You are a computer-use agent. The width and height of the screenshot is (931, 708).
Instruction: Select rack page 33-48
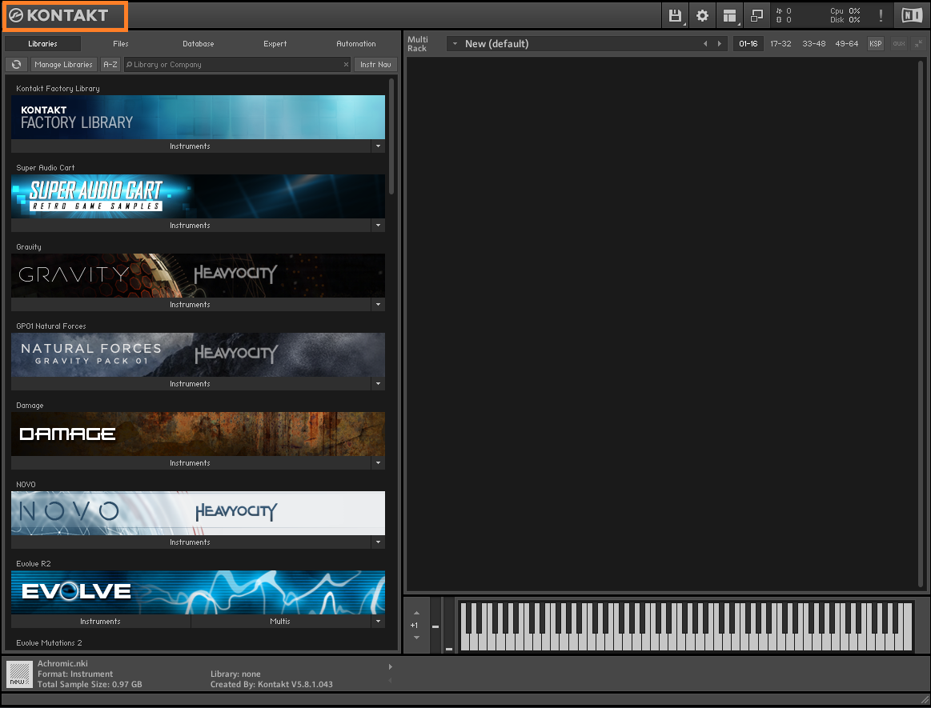[x=813, y=43]
